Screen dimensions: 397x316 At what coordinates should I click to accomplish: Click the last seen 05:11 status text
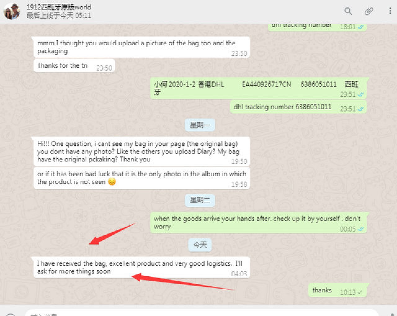[x=59, y=16]
